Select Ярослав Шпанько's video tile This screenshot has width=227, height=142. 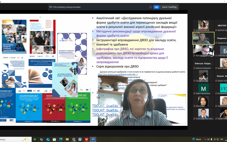tap(203, 51)
